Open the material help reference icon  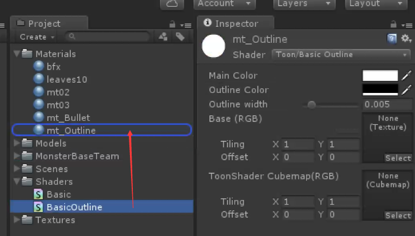[x=392, y=39]
